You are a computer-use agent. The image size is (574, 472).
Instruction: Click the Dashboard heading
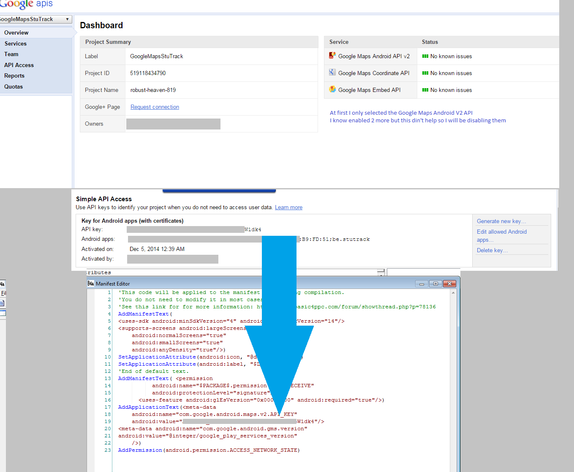point(101,25)
